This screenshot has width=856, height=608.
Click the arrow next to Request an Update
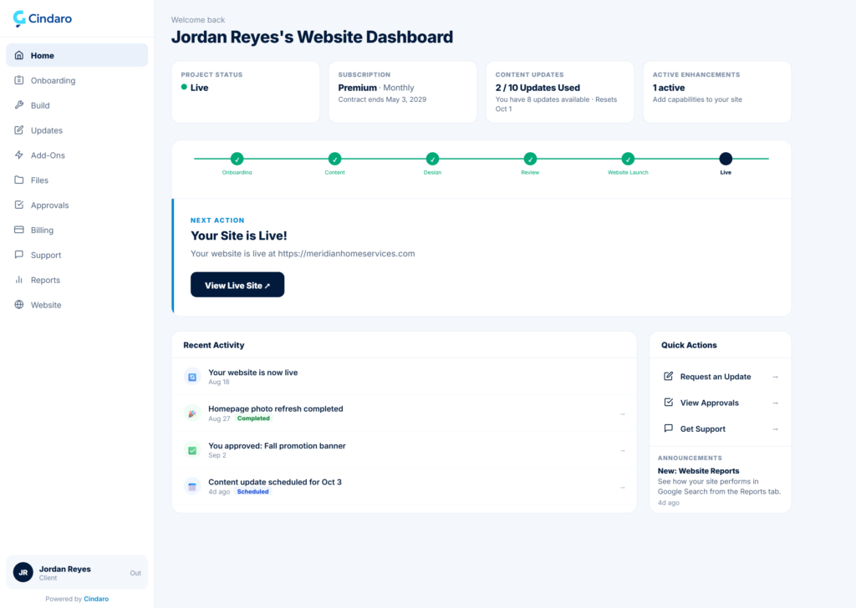click(775, 377)
